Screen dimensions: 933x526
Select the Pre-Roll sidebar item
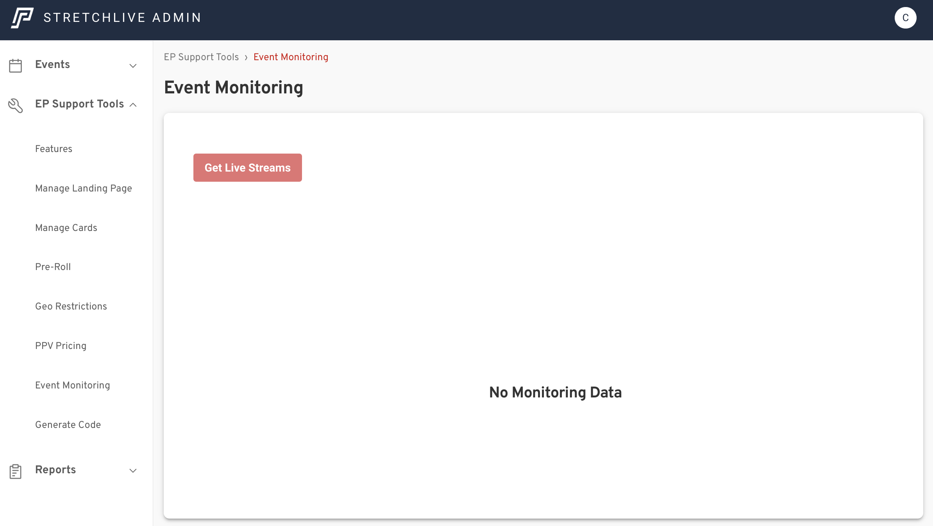pos(53,267)
